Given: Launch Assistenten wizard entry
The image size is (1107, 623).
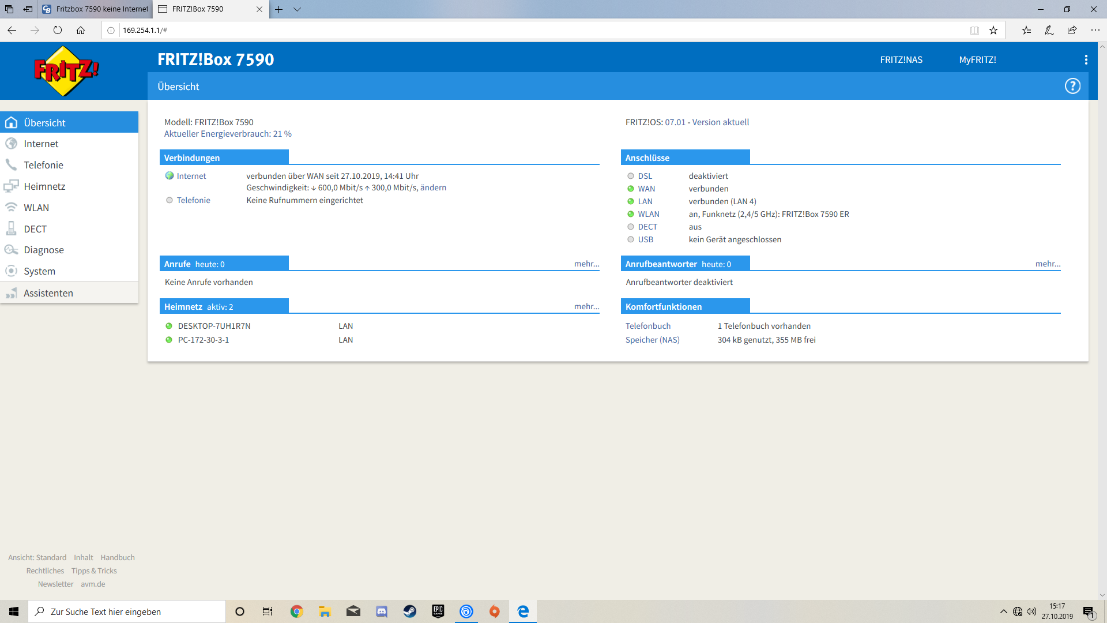Looking at the screenshot, I should click(48, 293).
